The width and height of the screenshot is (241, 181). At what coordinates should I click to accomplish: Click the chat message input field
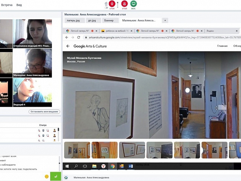pos(21,176)
